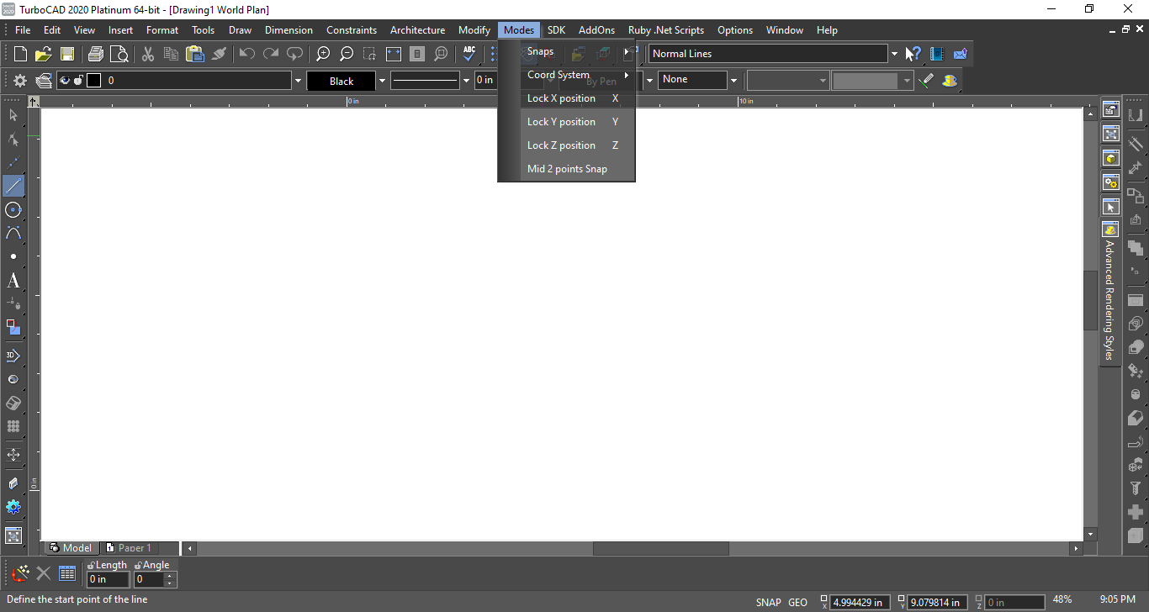Viewport: 1149px width, 612px height.
Task: Click the black layer color square
Action: 93,81
